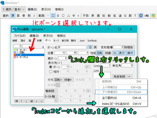157x118 pixels.
Task: Select the ボーン radio button
Action: [x=51, y=67]
